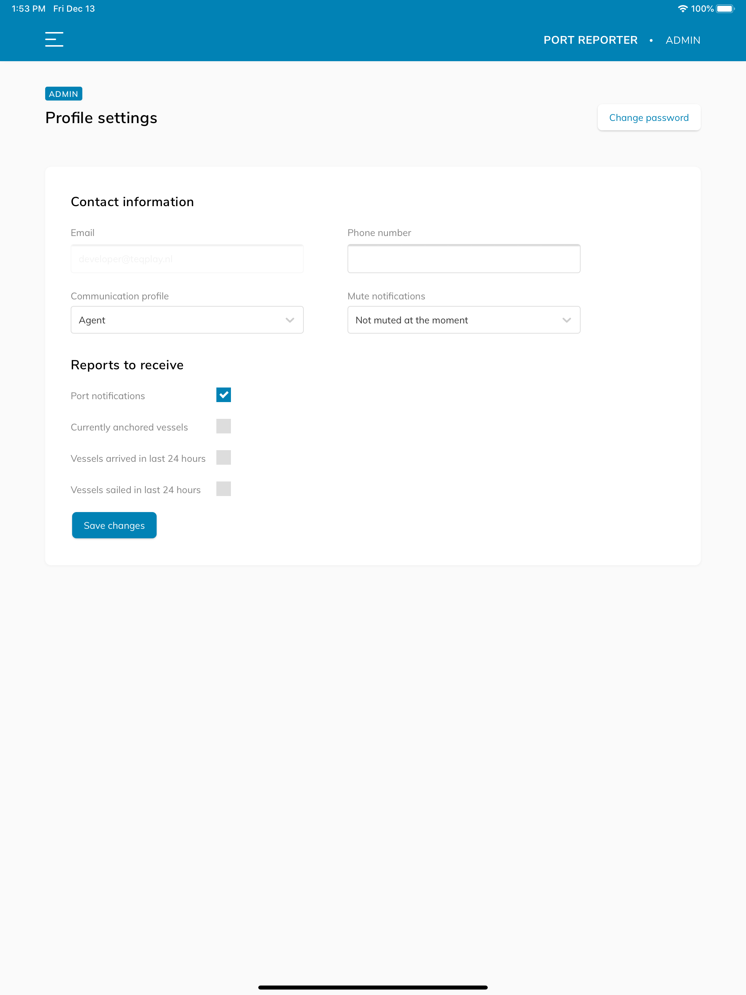The width and height of the screenshot is (746, 995).
Task: Enable Currently anchored vessels report
Action: click(x=224, y=426)
